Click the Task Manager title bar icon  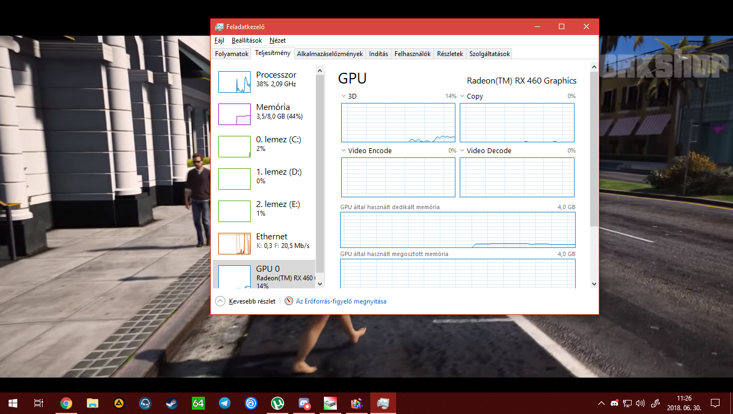pos(219,26)
